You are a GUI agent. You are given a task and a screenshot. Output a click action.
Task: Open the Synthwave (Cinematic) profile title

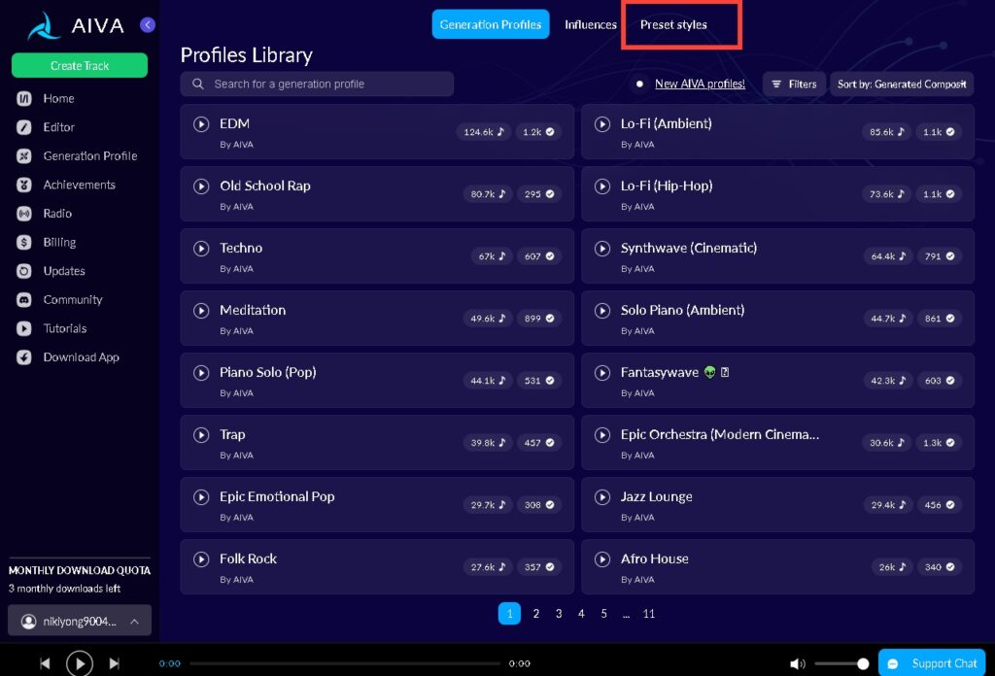(x=689, y=248)
